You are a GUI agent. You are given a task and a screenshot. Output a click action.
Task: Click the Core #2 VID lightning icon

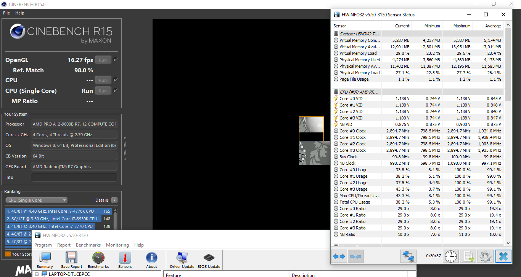click(x=336, y=111)
